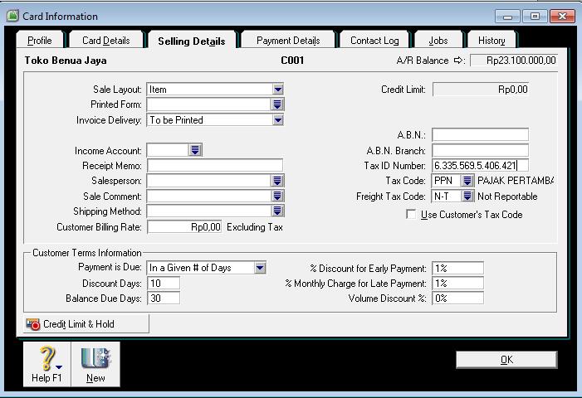Open the Payment Details tab
The width and height of the screenshot is (582, 398).
(288, 41)
